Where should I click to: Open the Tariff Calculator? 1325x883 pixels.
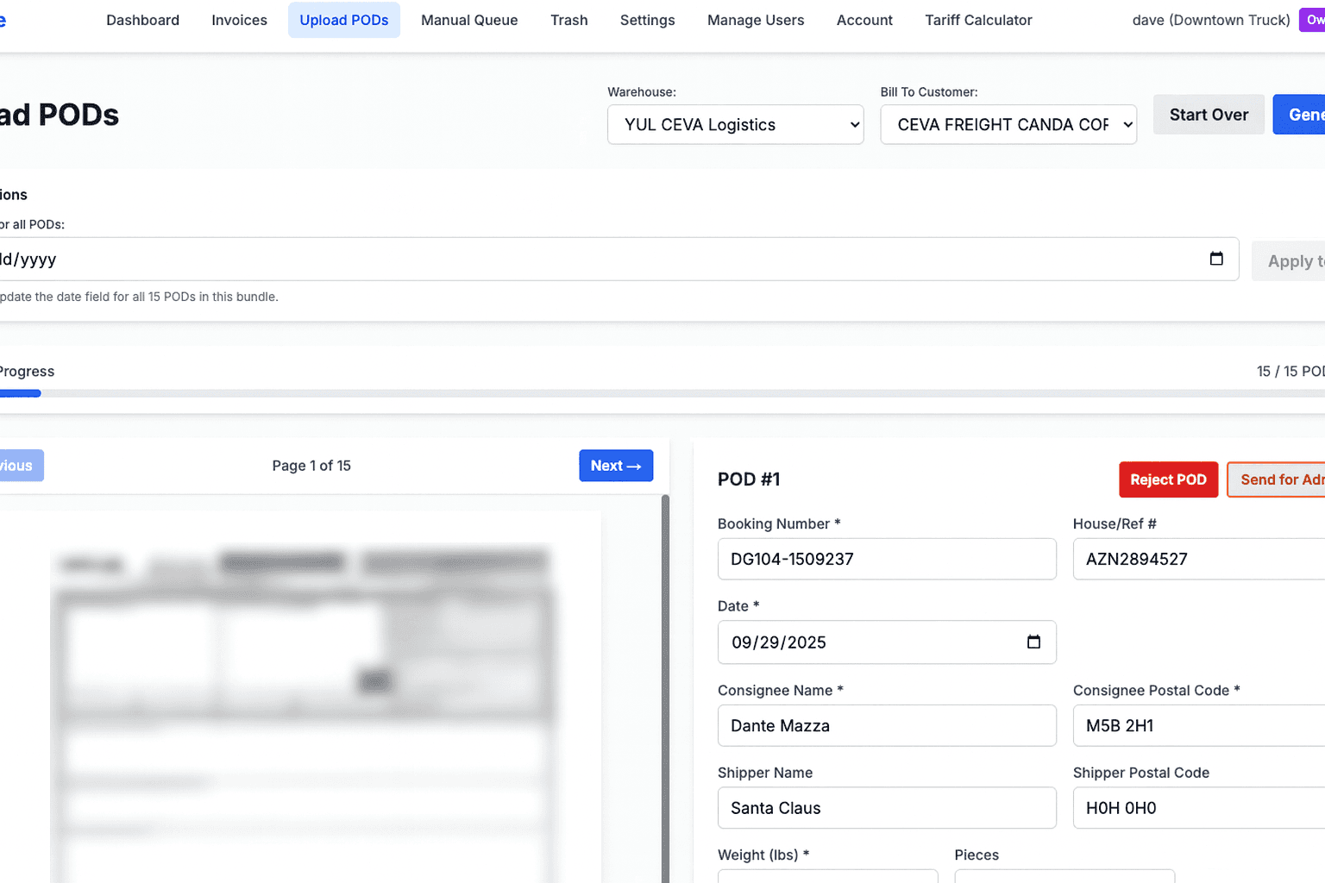[978, 20]
